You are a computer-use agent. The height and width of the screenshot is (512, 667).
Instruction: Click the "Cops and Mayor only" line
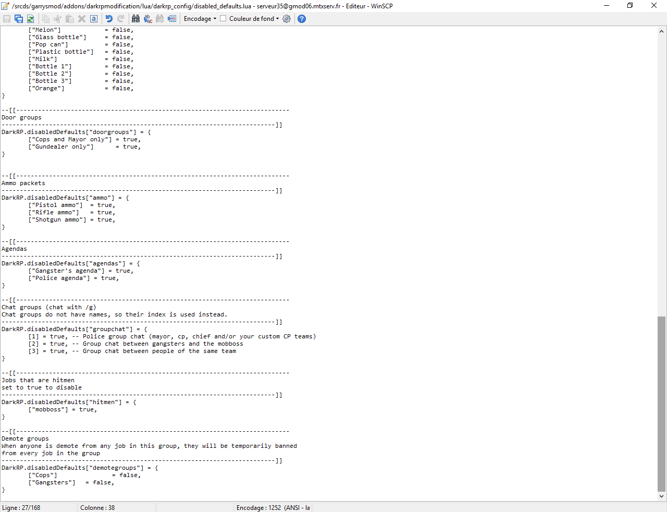click(x=84, y=139)
